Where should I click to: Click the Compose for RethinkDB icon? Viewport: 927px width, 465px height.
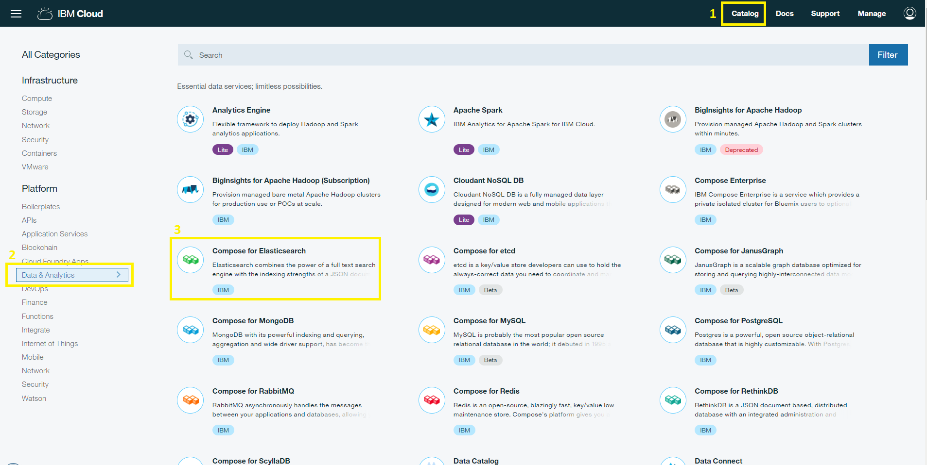click(673, 400)
